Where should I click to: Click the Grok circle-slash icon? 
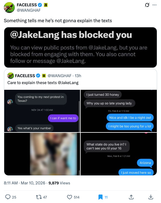147,5
